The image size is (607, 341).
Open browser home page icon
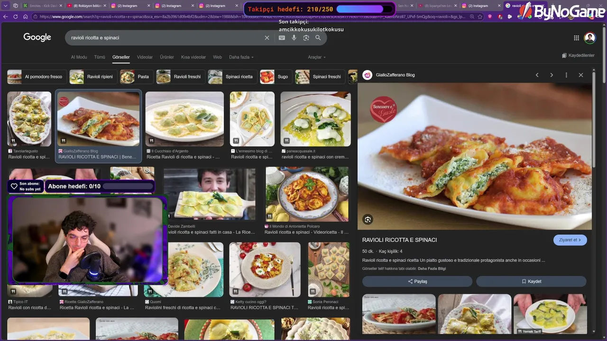pyautogui.click(x=25, y=17)
